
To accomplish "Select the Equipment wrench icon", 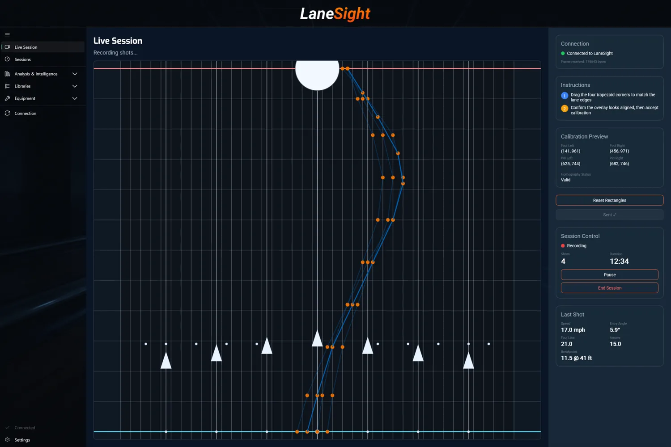I will 7,98.
